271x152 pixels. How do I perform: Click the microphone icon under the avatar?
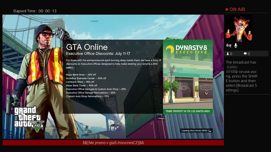235,46
